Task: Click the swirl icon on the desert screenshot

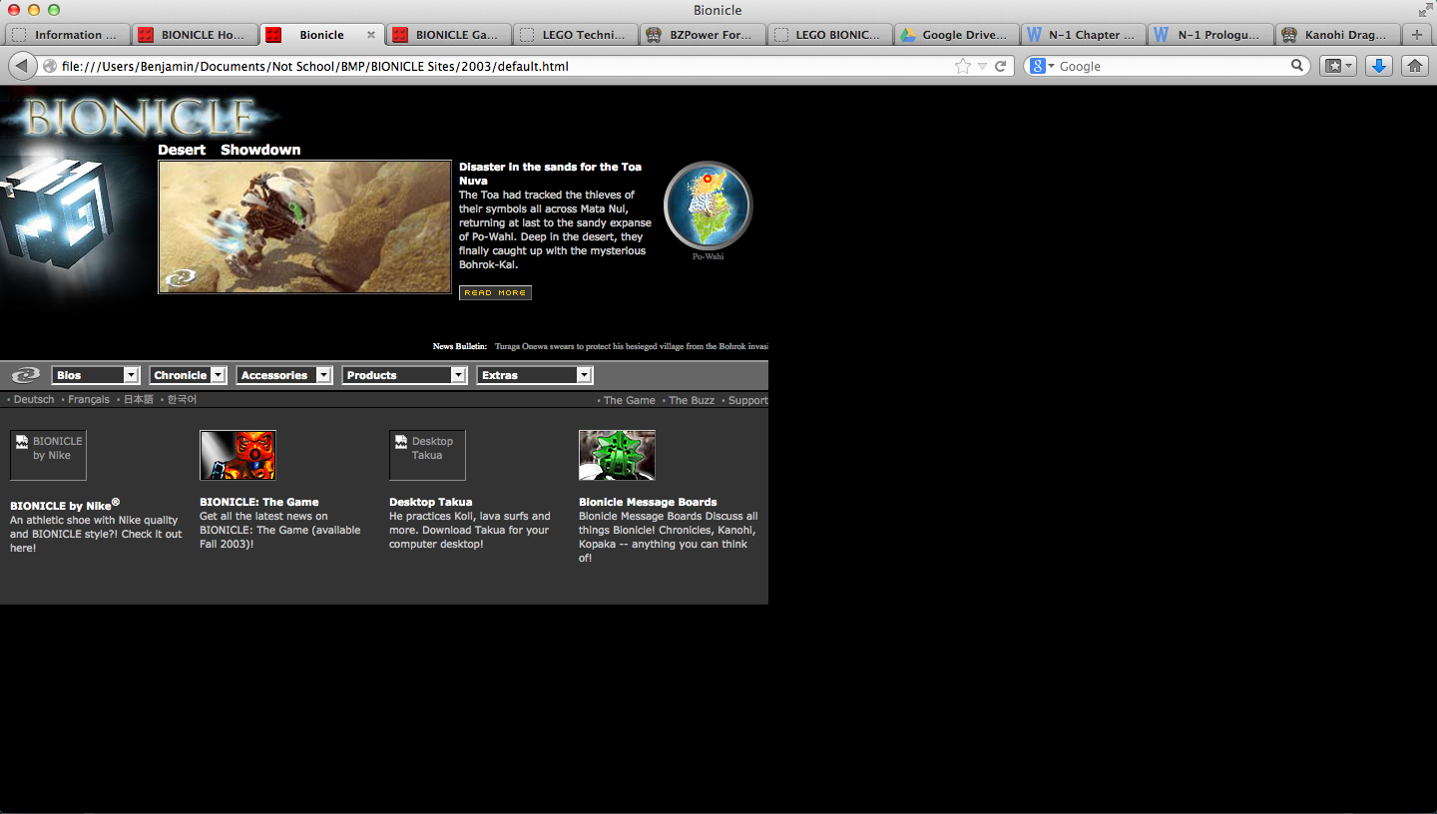Action: click(x=181, y=278)
